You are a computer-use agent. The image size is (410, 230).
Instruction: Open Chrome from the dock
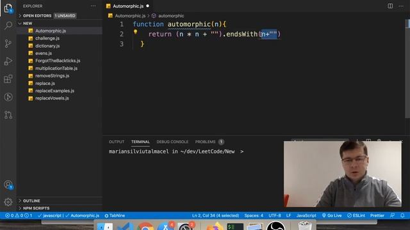[x=145, y=226]
